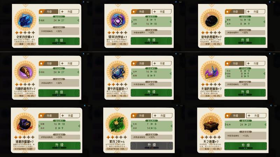Click green 升级 button on colorful antler card
This screenshot has width=280, height=157.
(245, 93)
